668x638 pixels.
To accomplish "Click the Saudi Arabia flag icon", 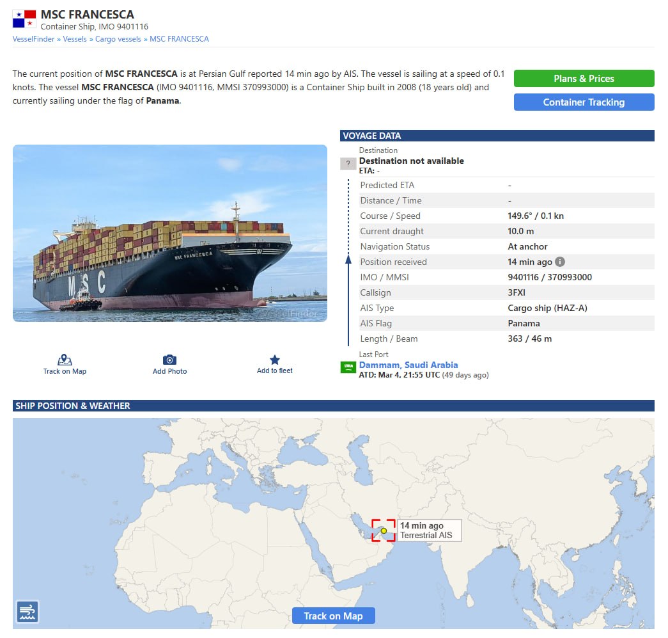I will point(348,367).
